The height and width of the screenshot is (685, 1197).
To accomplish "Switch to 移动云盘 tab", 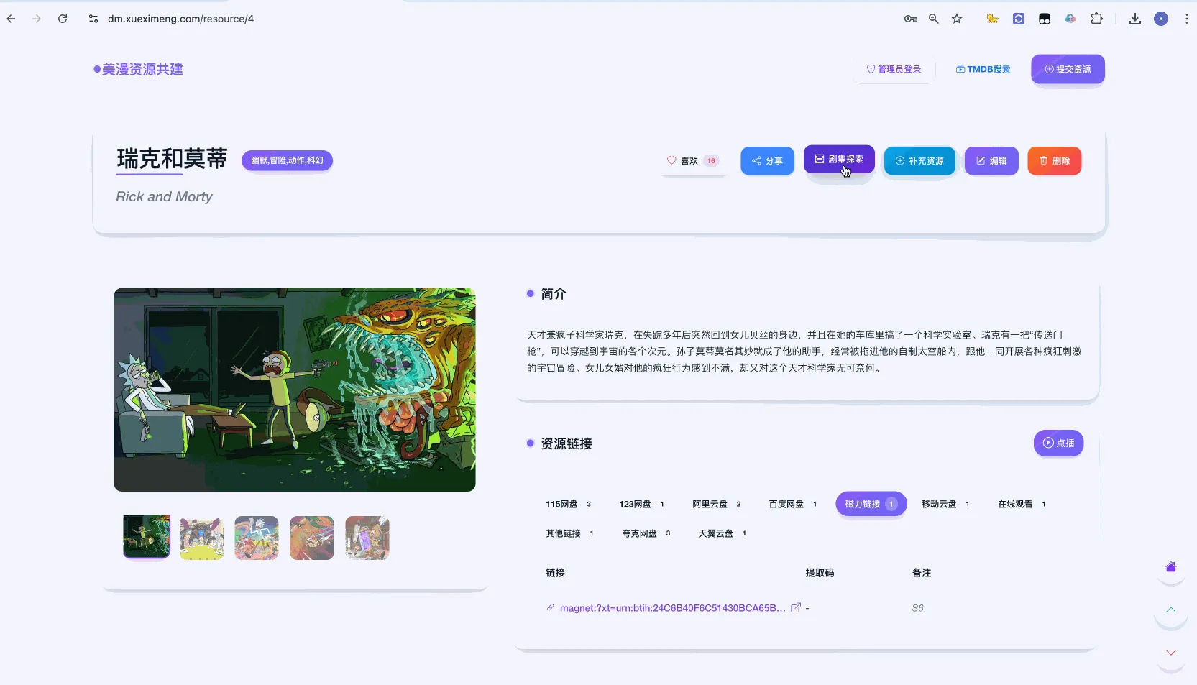I will 945,504.
